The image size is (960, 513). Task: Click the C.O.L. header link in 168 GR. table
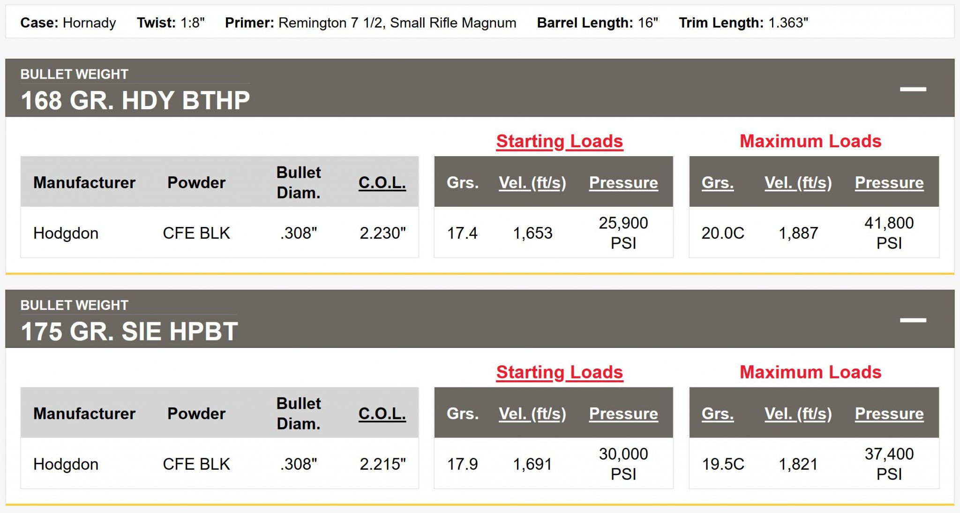click(382, 182)
